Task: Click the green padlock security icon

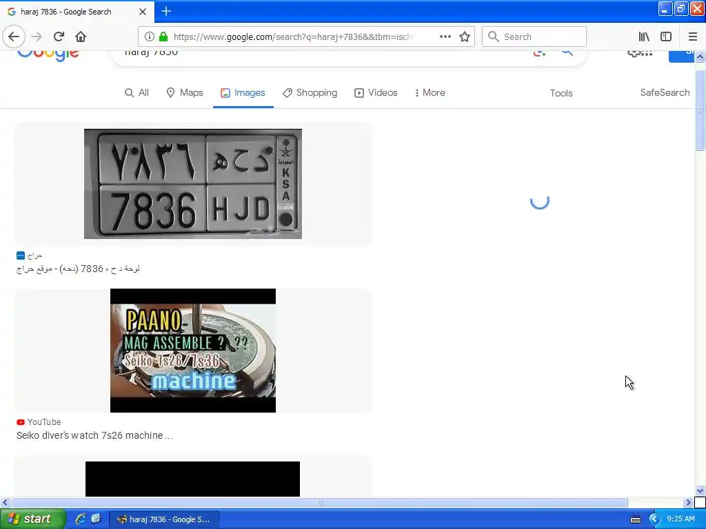Action: pyautogui.click(x=163, y=37)
